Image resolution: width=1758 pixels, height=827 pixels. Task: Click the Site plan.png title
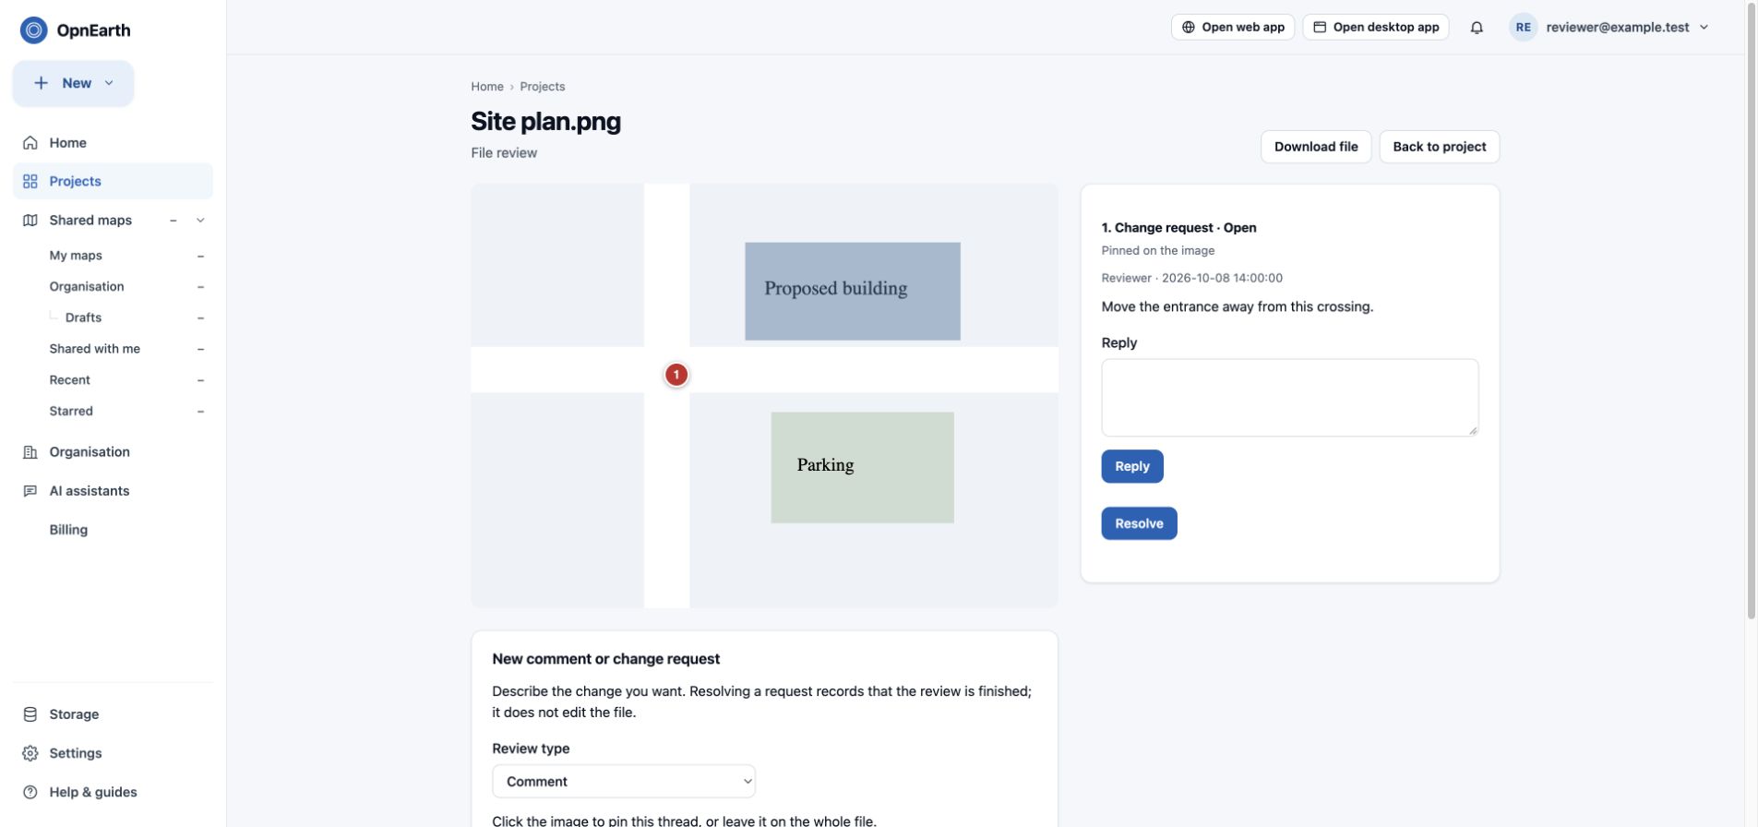tap(545, 122)
